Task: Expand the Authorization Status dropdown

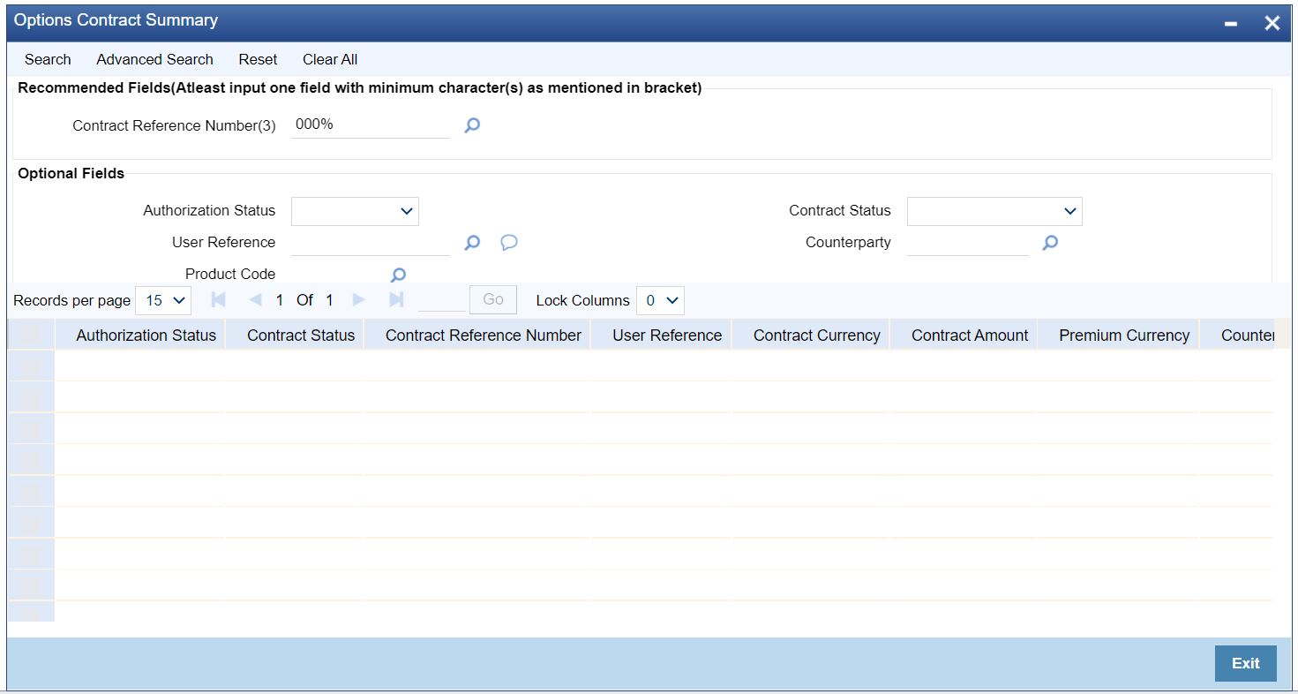Action: click(355, 211)
